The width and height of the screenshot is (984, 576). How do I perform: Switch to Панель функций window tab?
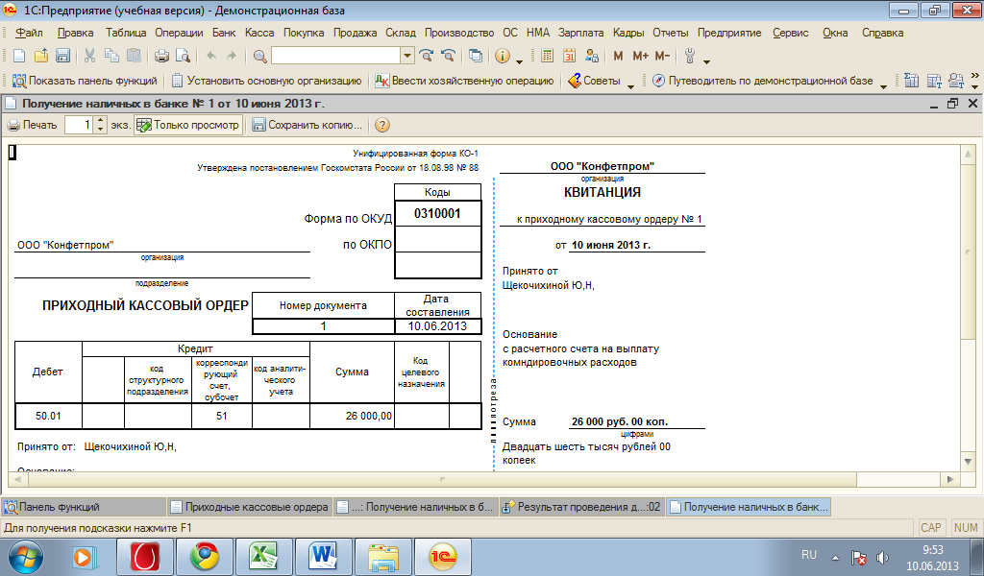pos(84,507)
